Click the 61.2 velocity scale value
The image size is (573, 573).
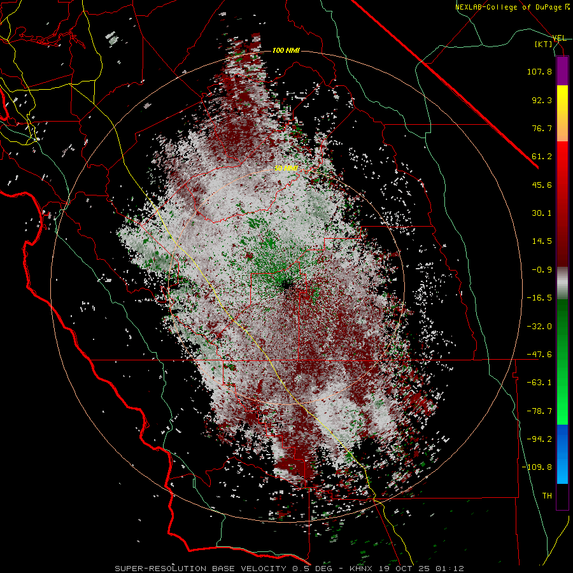[x=542, y=157]
